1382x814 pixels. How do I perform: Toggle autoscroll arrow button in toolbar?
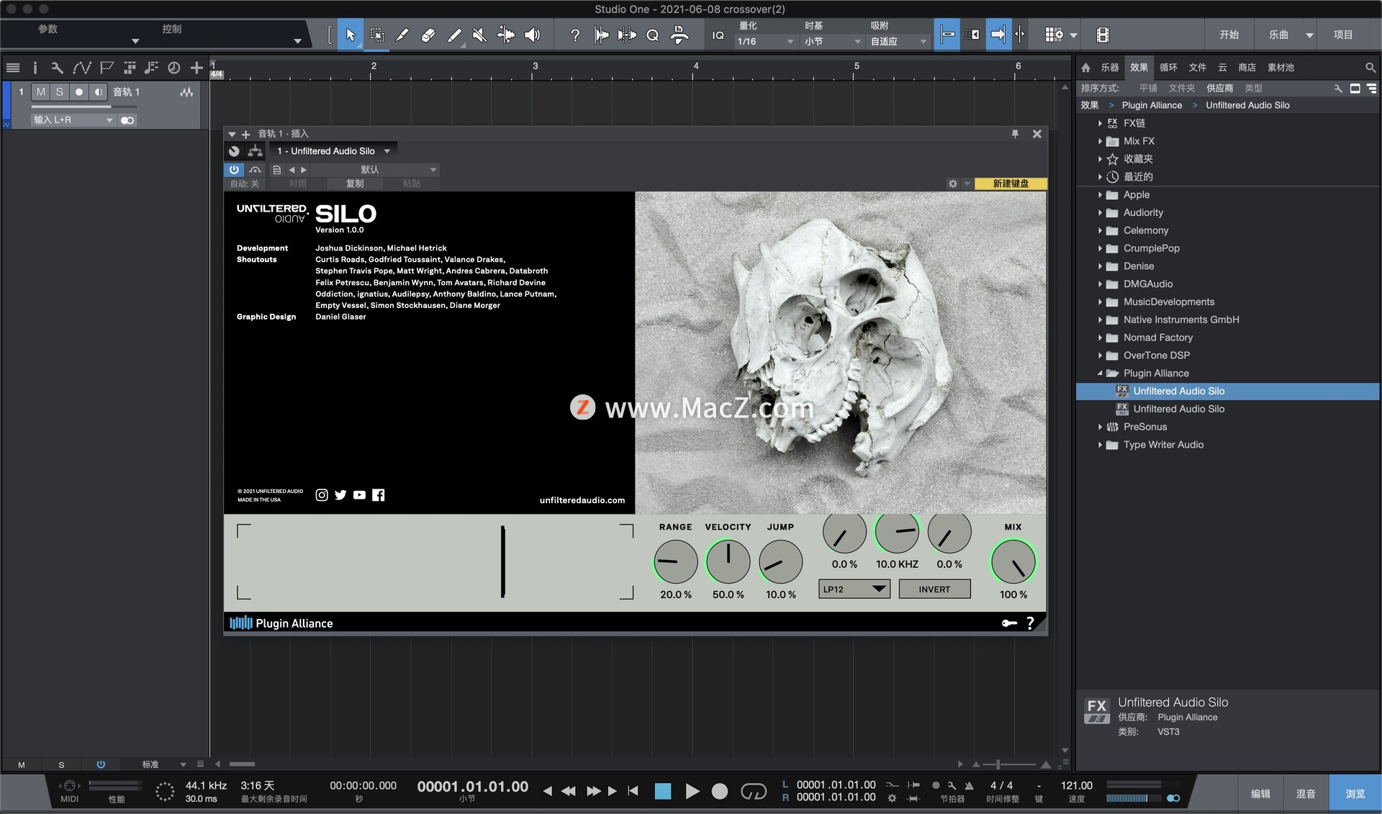(x=998, y=35)
